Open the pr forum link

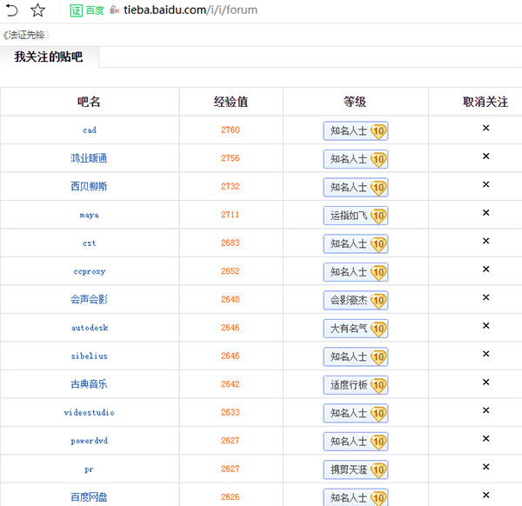coord(89,469)
